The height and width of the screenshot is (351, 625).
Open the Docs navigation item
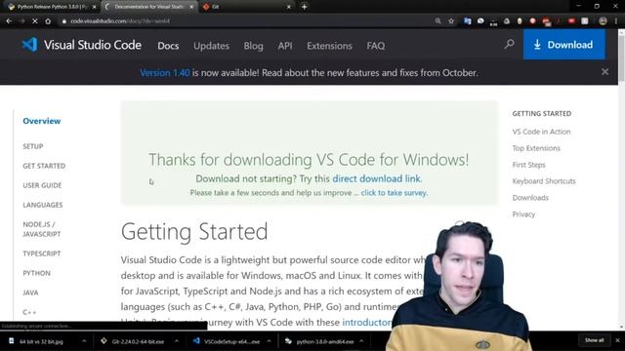point(168,46)
